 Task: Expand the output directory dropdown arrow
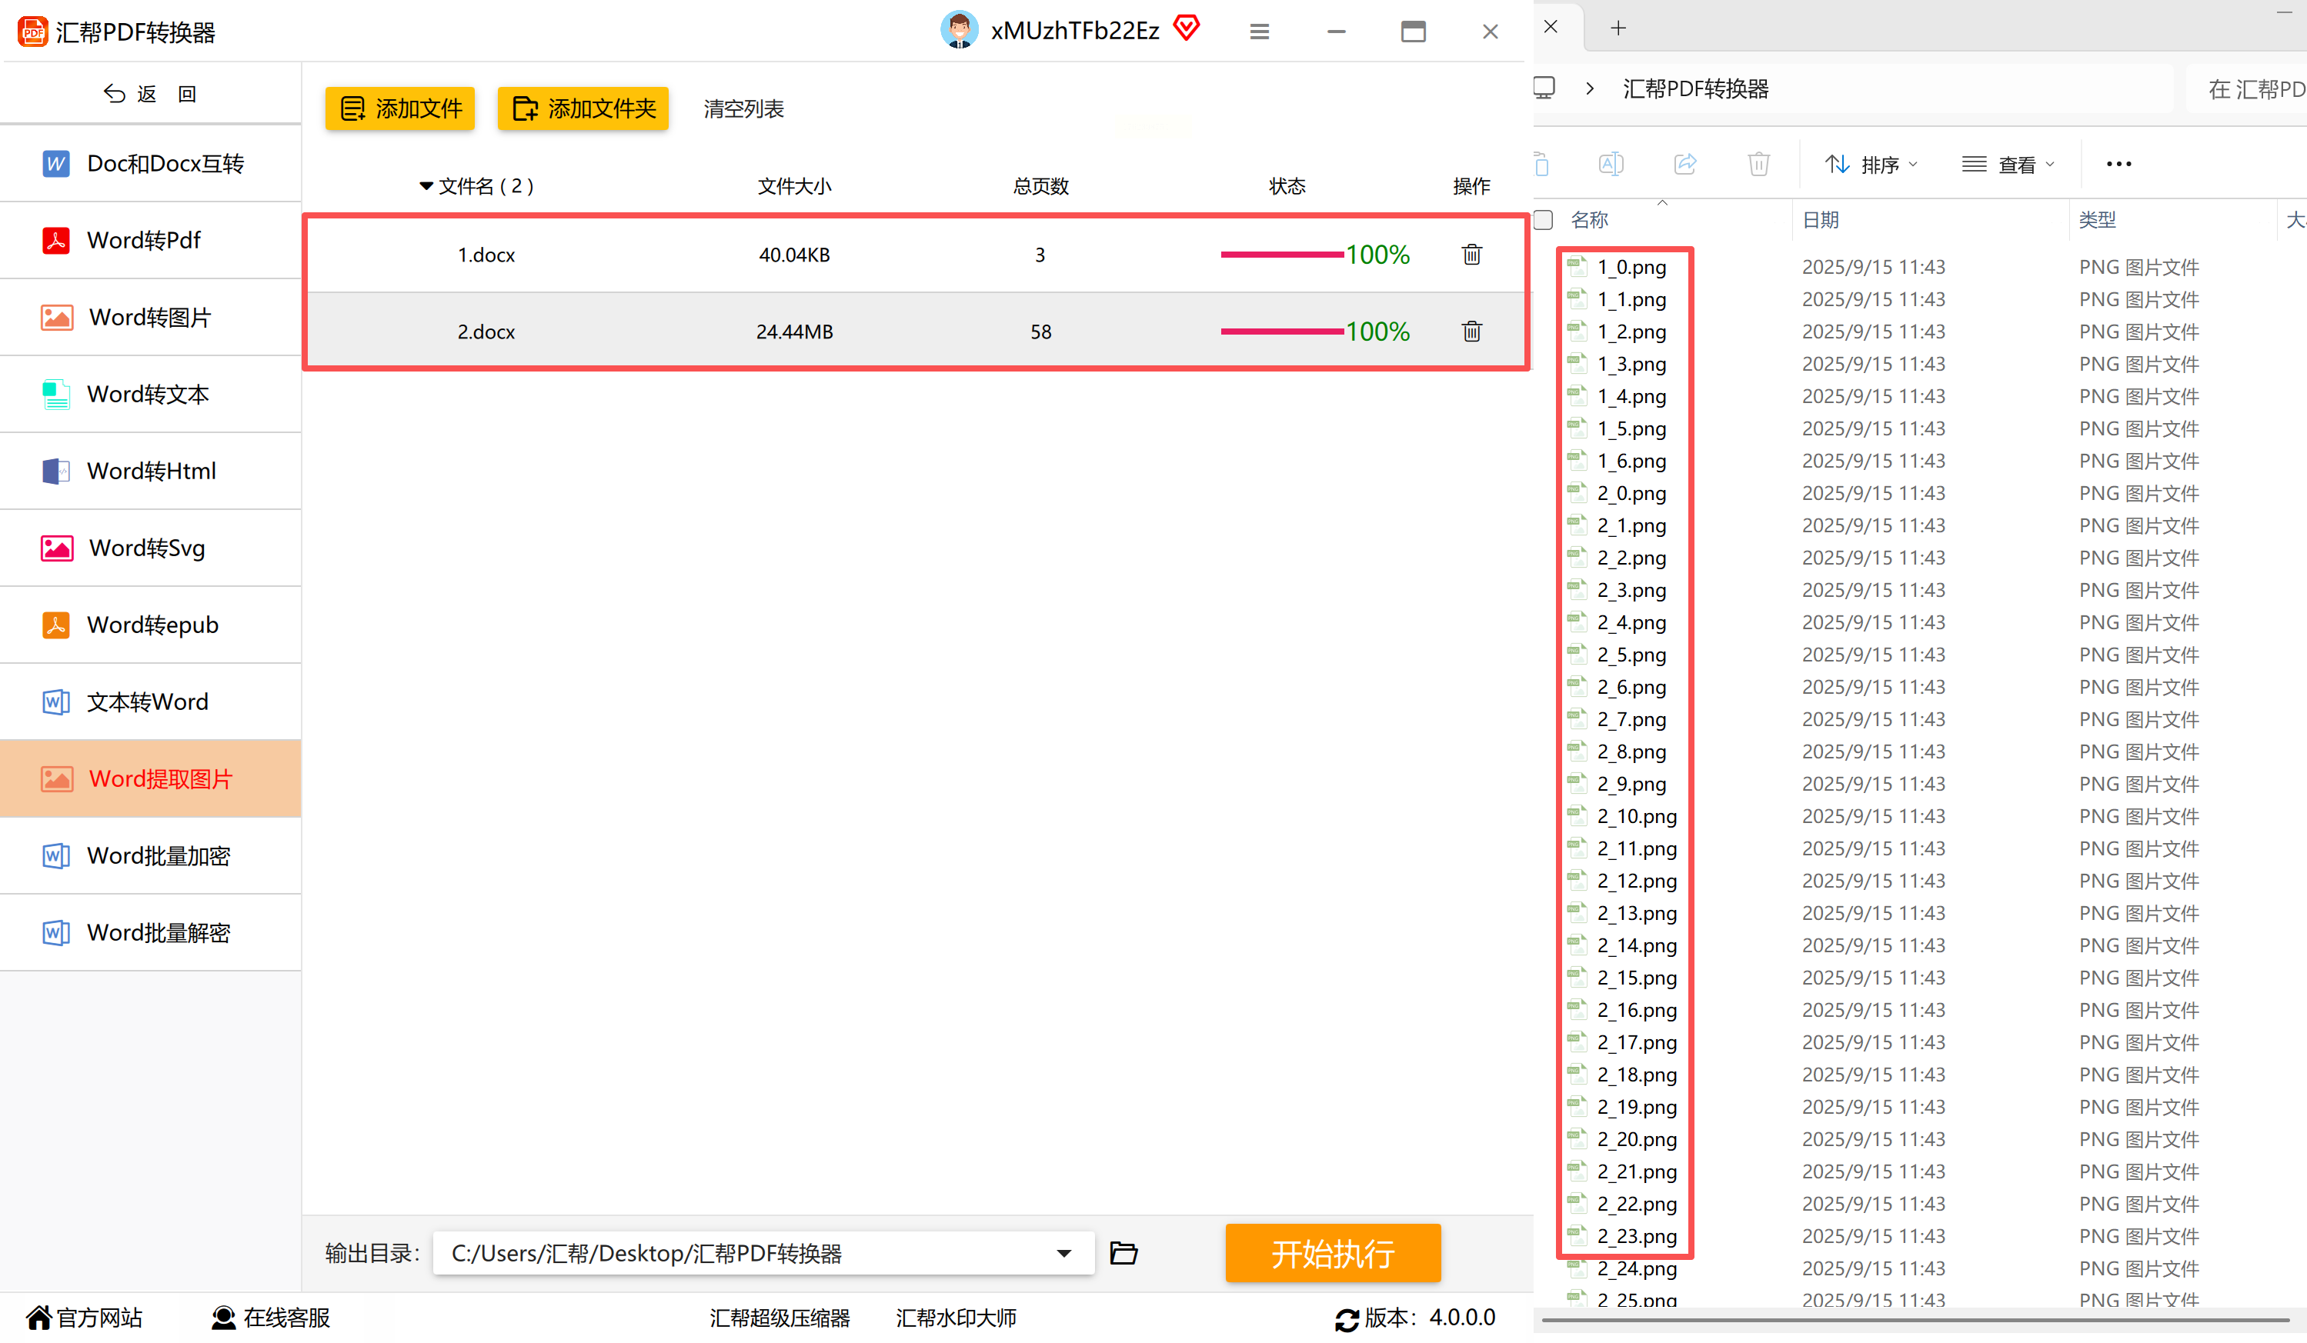pyautogui.click(x=1063, y=1253)
